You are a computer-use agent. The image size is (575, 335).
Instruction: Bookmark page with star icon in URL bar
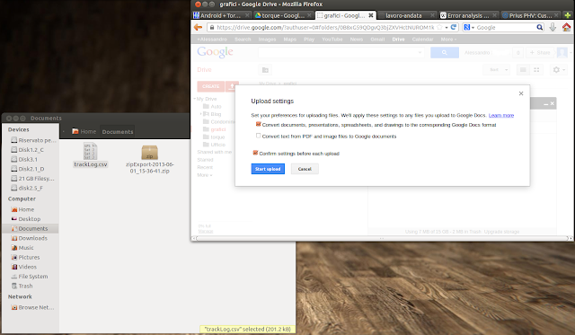click(x=439, y=27)
